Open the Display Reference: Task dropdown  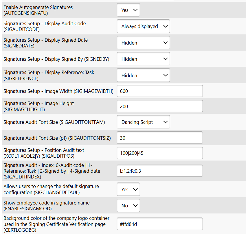click(x=143, y=75)
